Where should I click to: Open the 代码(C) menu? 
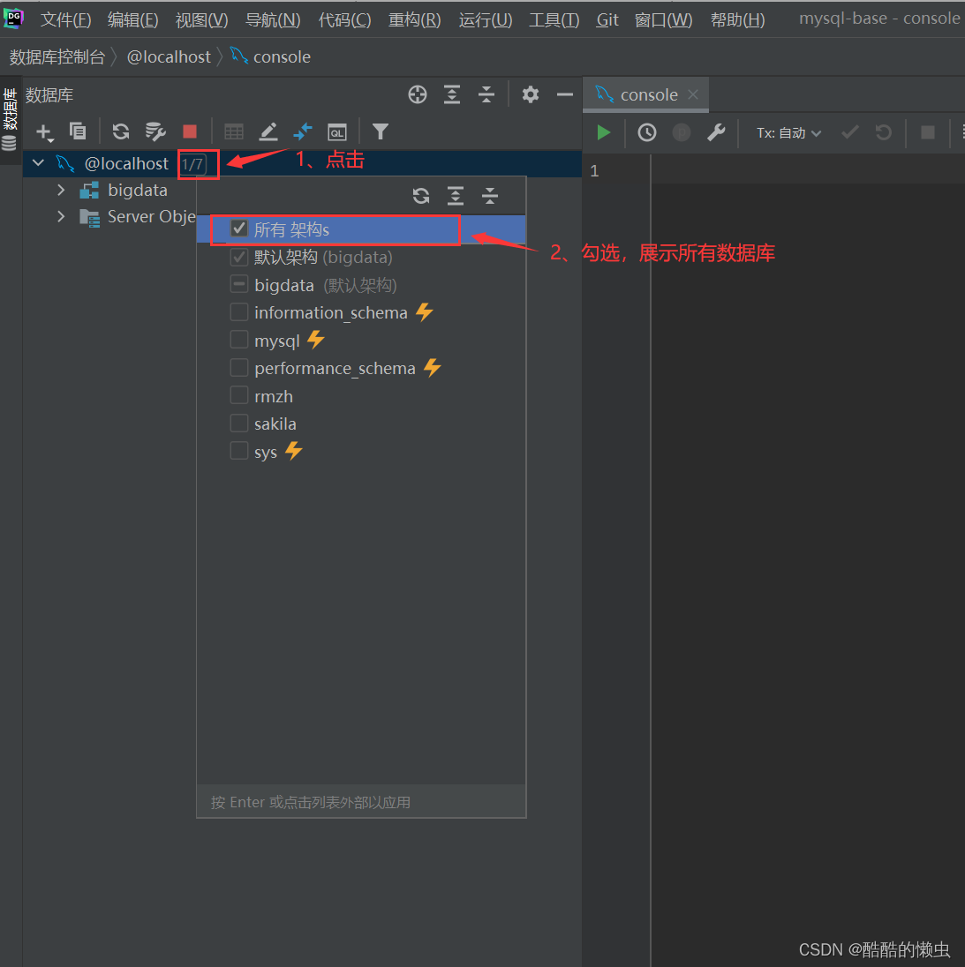344,20
